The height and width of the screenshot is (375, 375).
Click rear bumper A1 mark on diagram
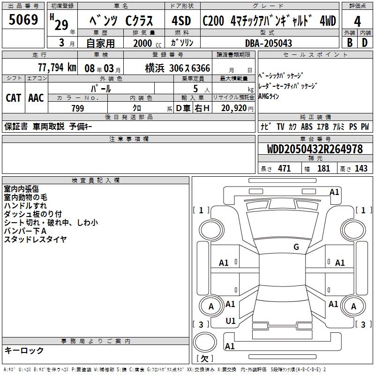(x=230, y=346)
